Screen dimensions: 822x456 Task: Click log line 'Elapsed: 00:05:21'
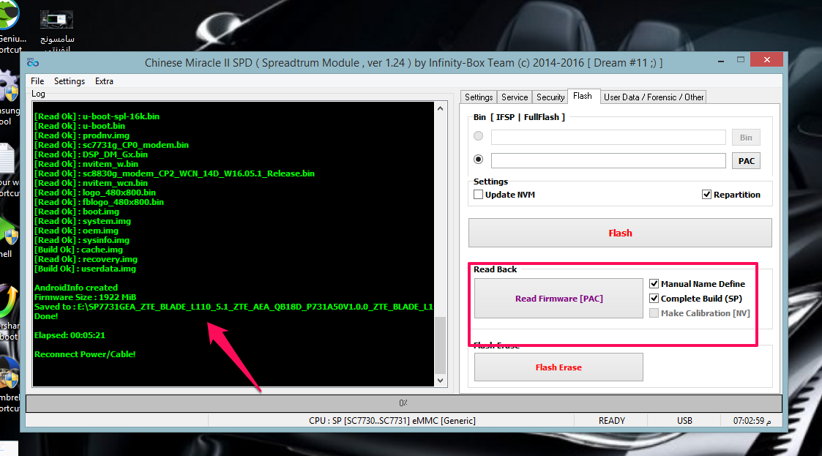[70, 335]
